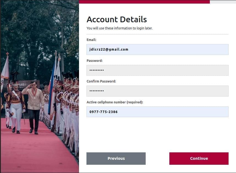Viewport: 236px width, 173px height.
Task: Click the Account Details heading
Action: pyautogui.click(x=117, y=20)
